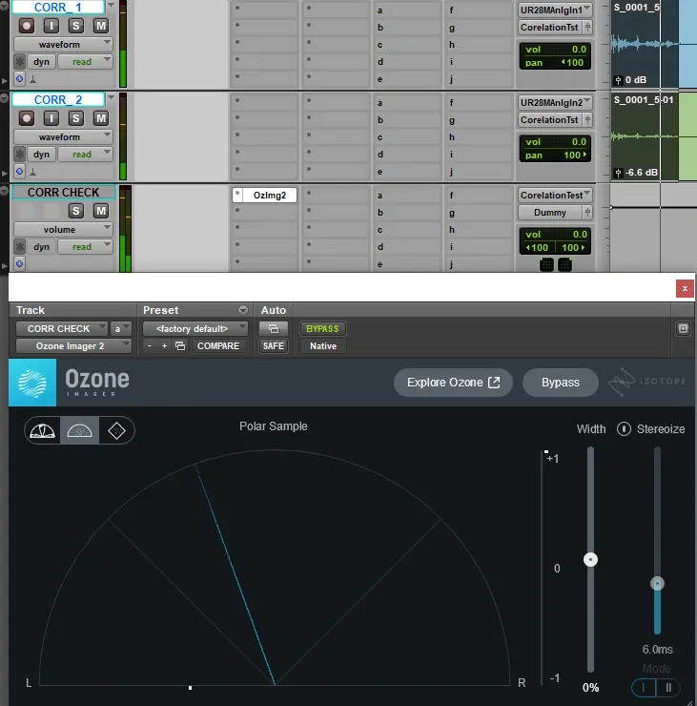Click CORR_2 timebase selector blue circle icon
The width and height of the screenshot is (697, 706).
point(19,172)
